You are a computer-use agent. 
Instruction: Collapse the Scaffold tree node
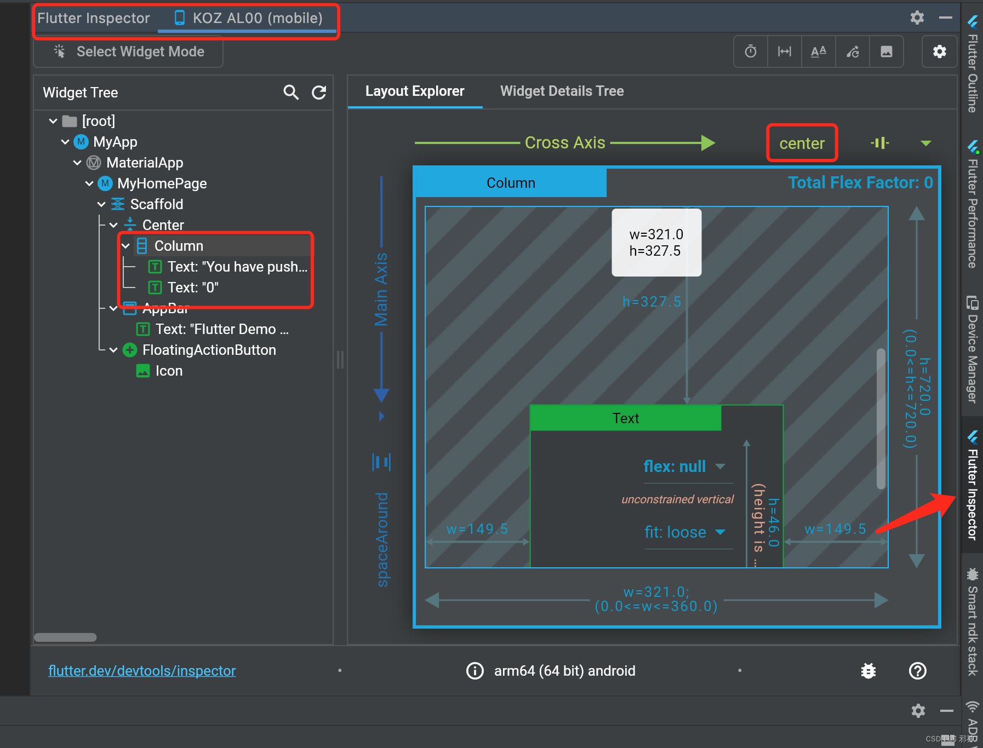[101, 204]
